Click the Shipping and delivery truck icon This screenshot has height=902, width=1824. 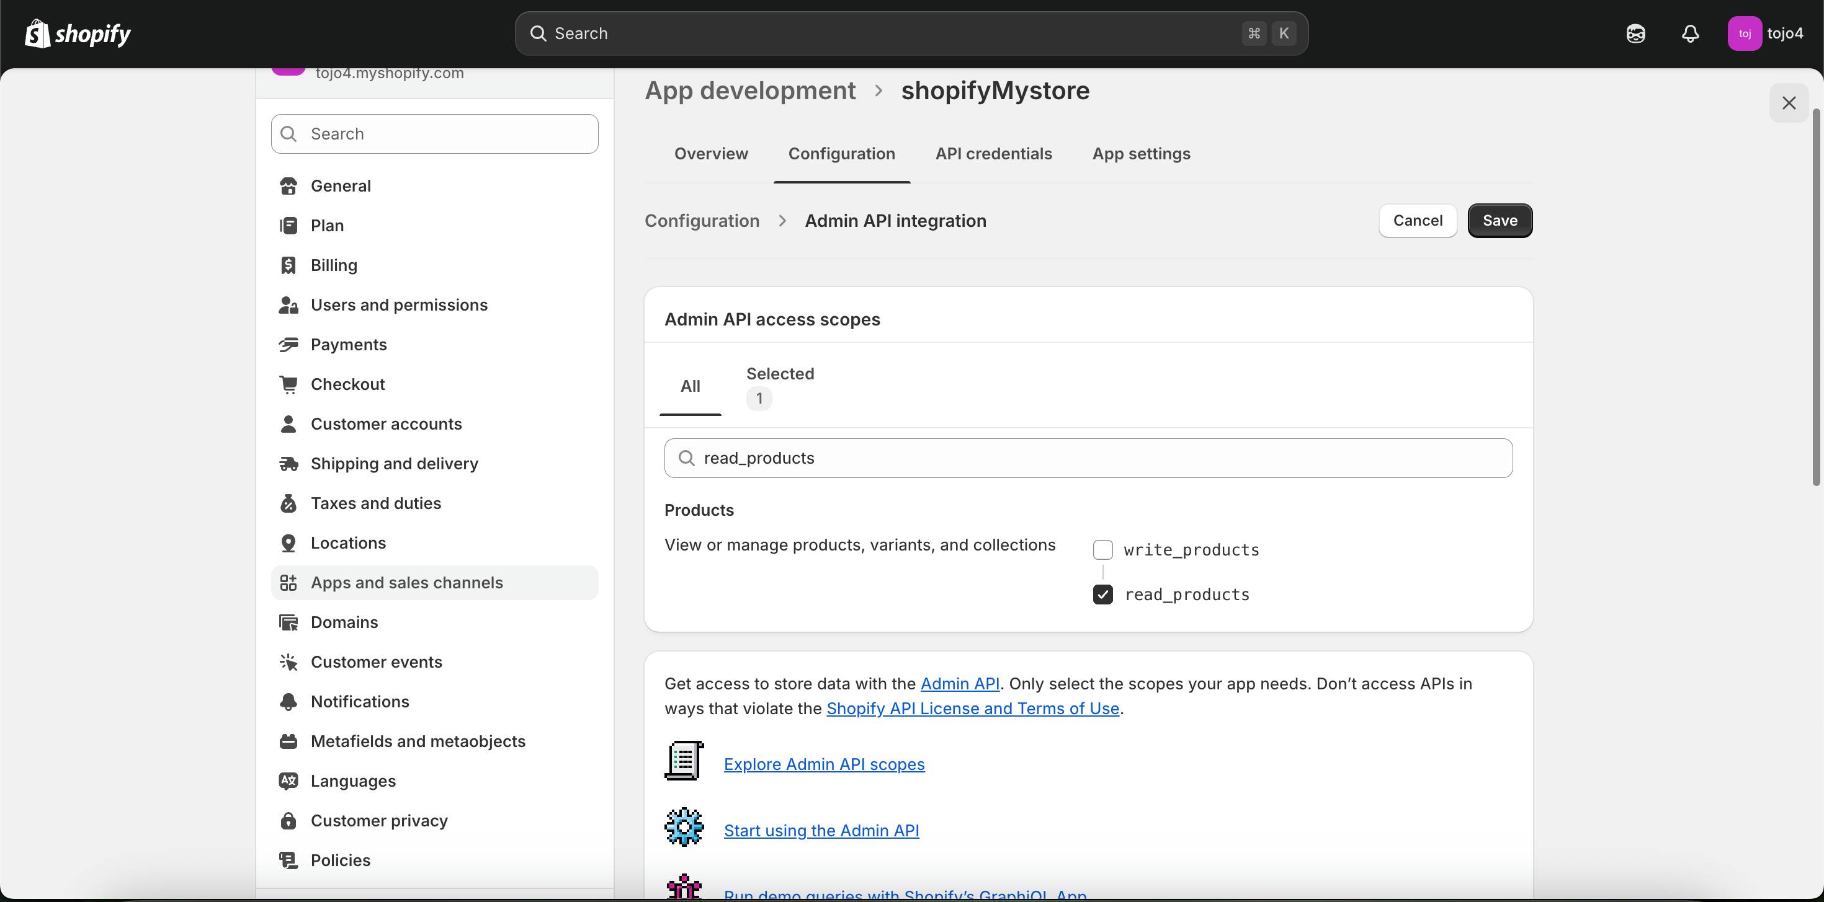tap(288, 464)
